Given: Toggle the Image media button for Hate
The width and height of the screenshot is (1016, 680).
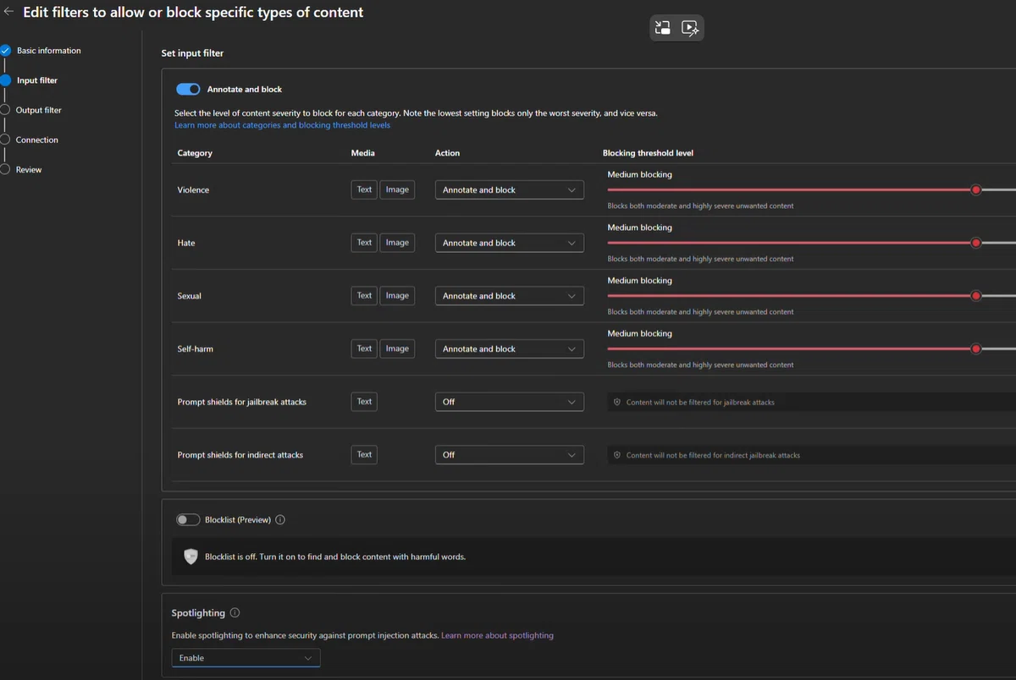Looking at the screenshot, I should (x=397, y=243).
